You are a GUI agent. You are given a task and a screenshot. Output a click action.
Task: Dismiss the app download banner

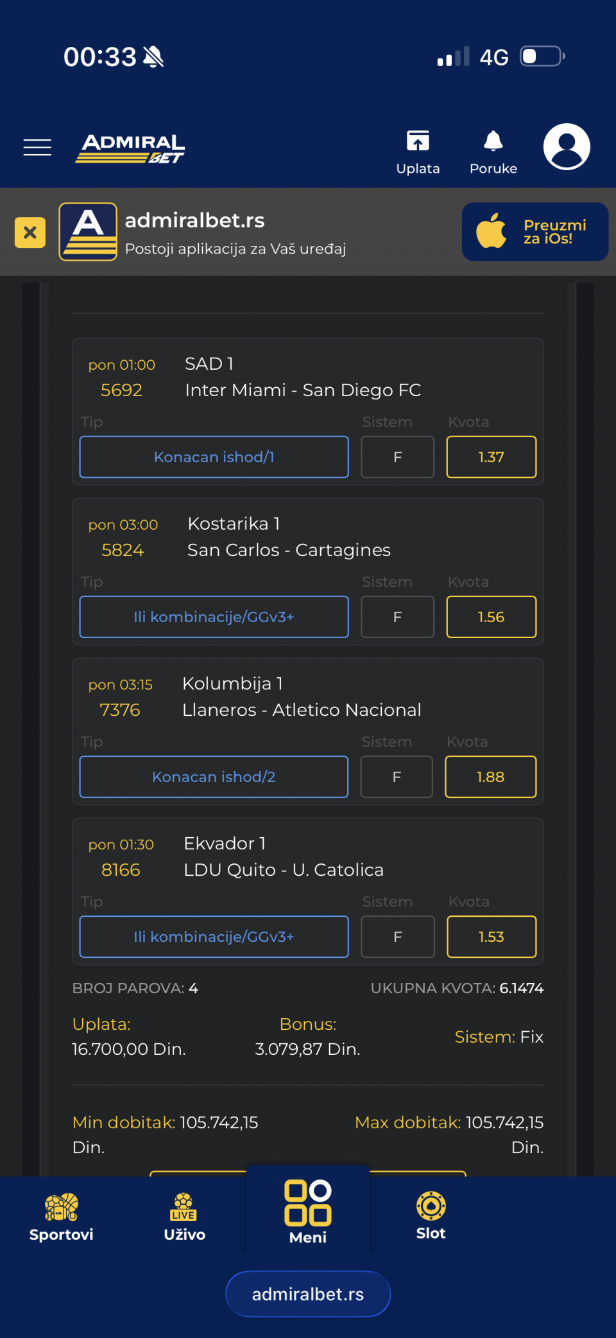30,232
